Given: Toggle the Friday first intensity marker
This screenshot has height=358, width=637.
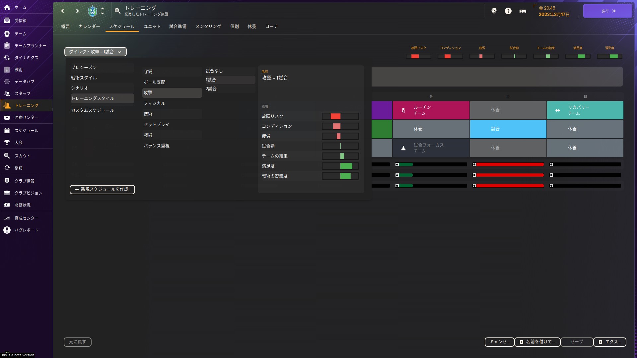Looking at the screenshot, I should coord(397,164).
